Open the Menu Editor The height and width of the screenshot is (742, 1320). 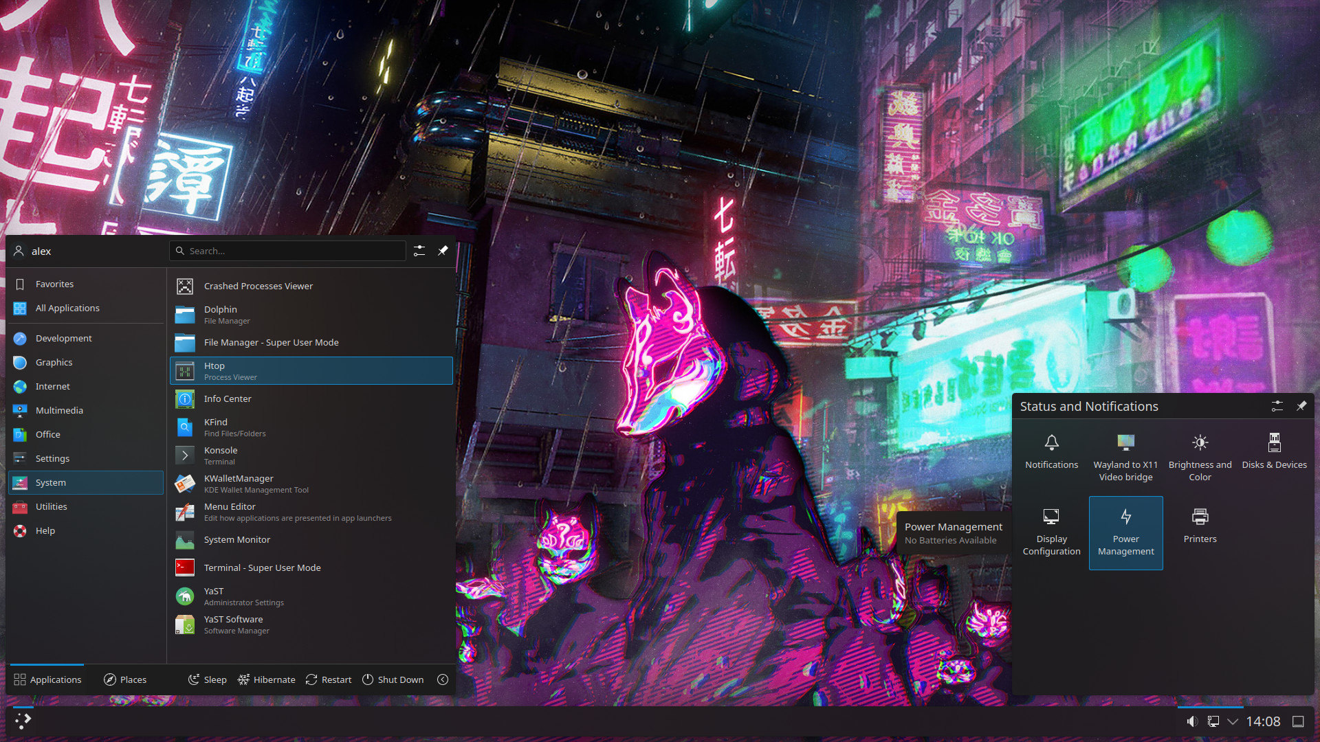click(311, 512)
